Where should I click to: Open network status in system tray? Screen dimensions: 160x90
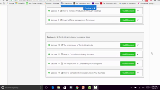coord(139,87)
